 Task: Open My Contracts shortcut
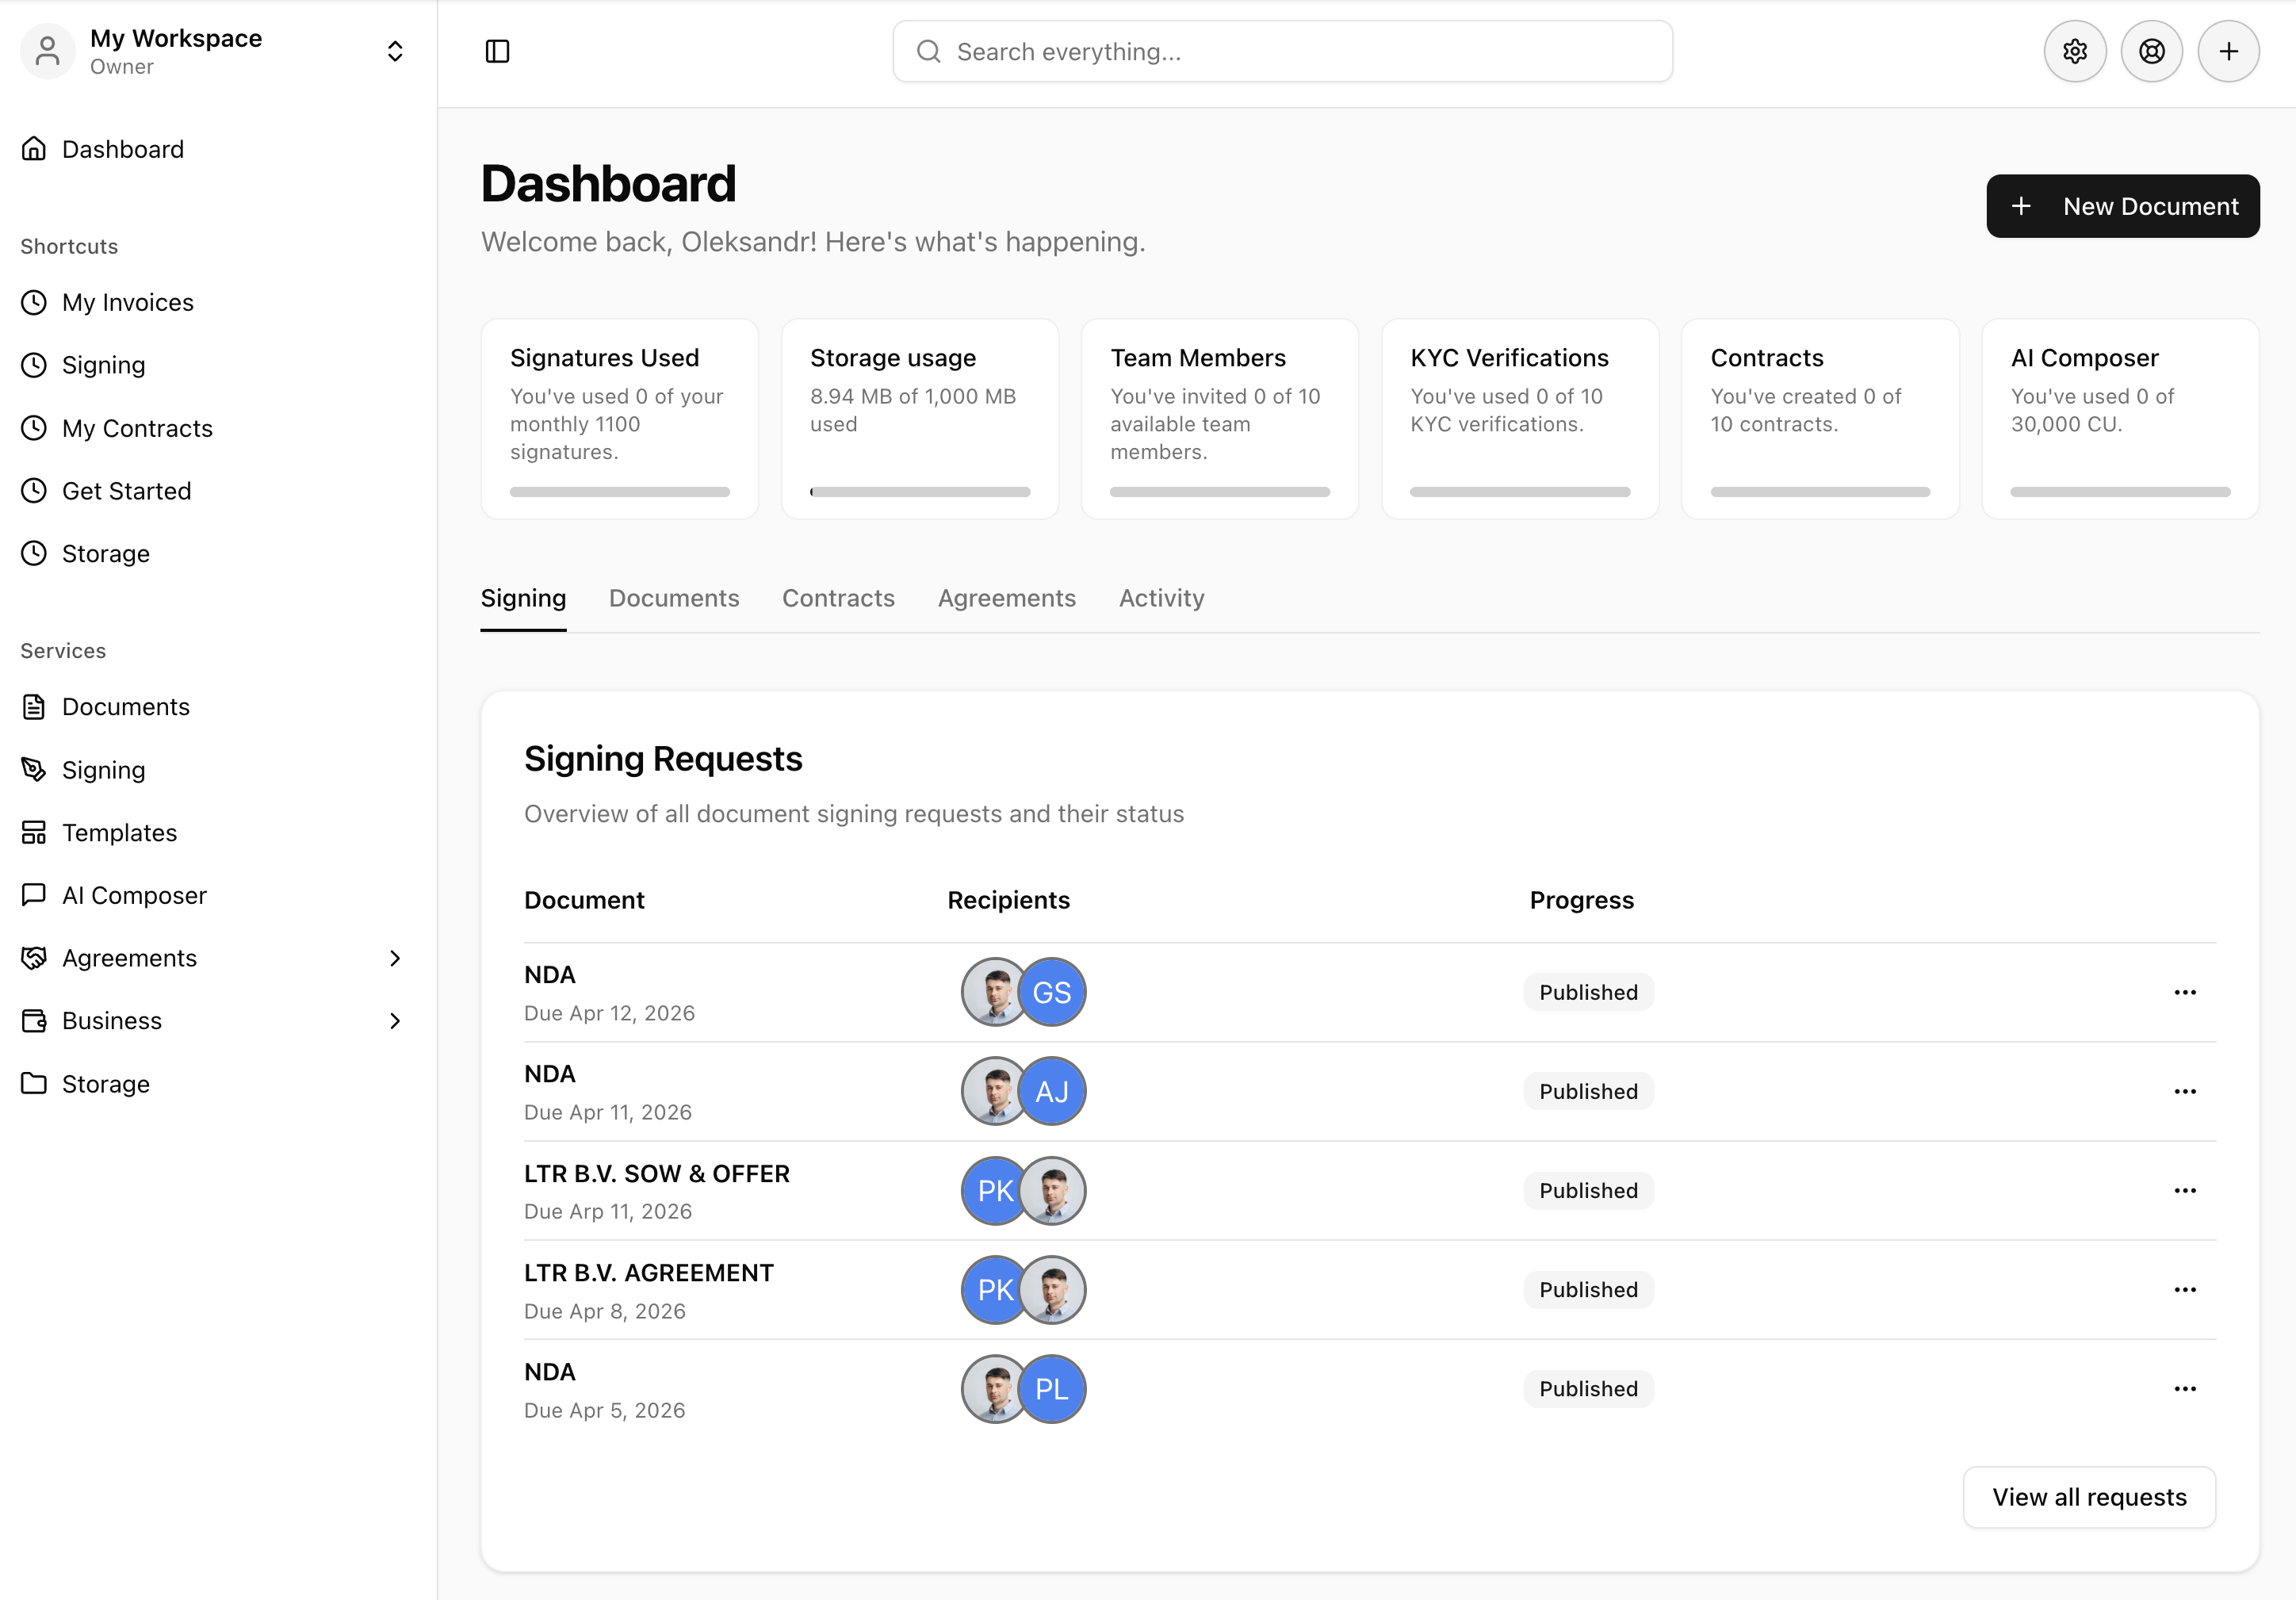[137, 428]
